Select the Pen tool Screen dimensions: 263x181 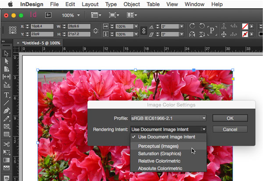click(x=7, y=111)
